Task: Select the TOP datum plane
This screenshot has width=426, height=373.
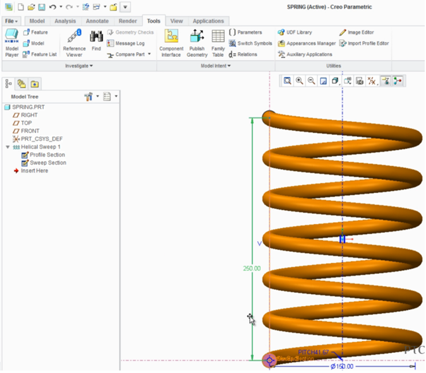Action: pos(22,123)
